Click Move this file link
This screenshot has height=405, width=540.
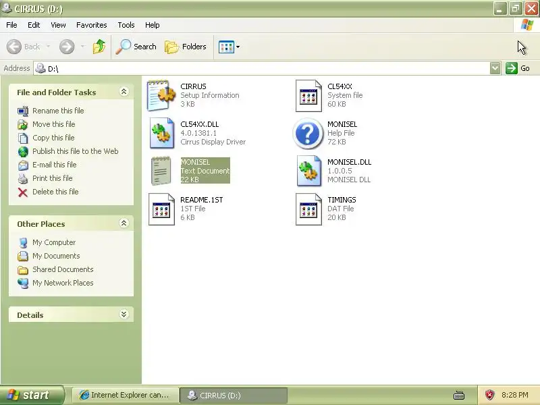click(x=54, y=124)
